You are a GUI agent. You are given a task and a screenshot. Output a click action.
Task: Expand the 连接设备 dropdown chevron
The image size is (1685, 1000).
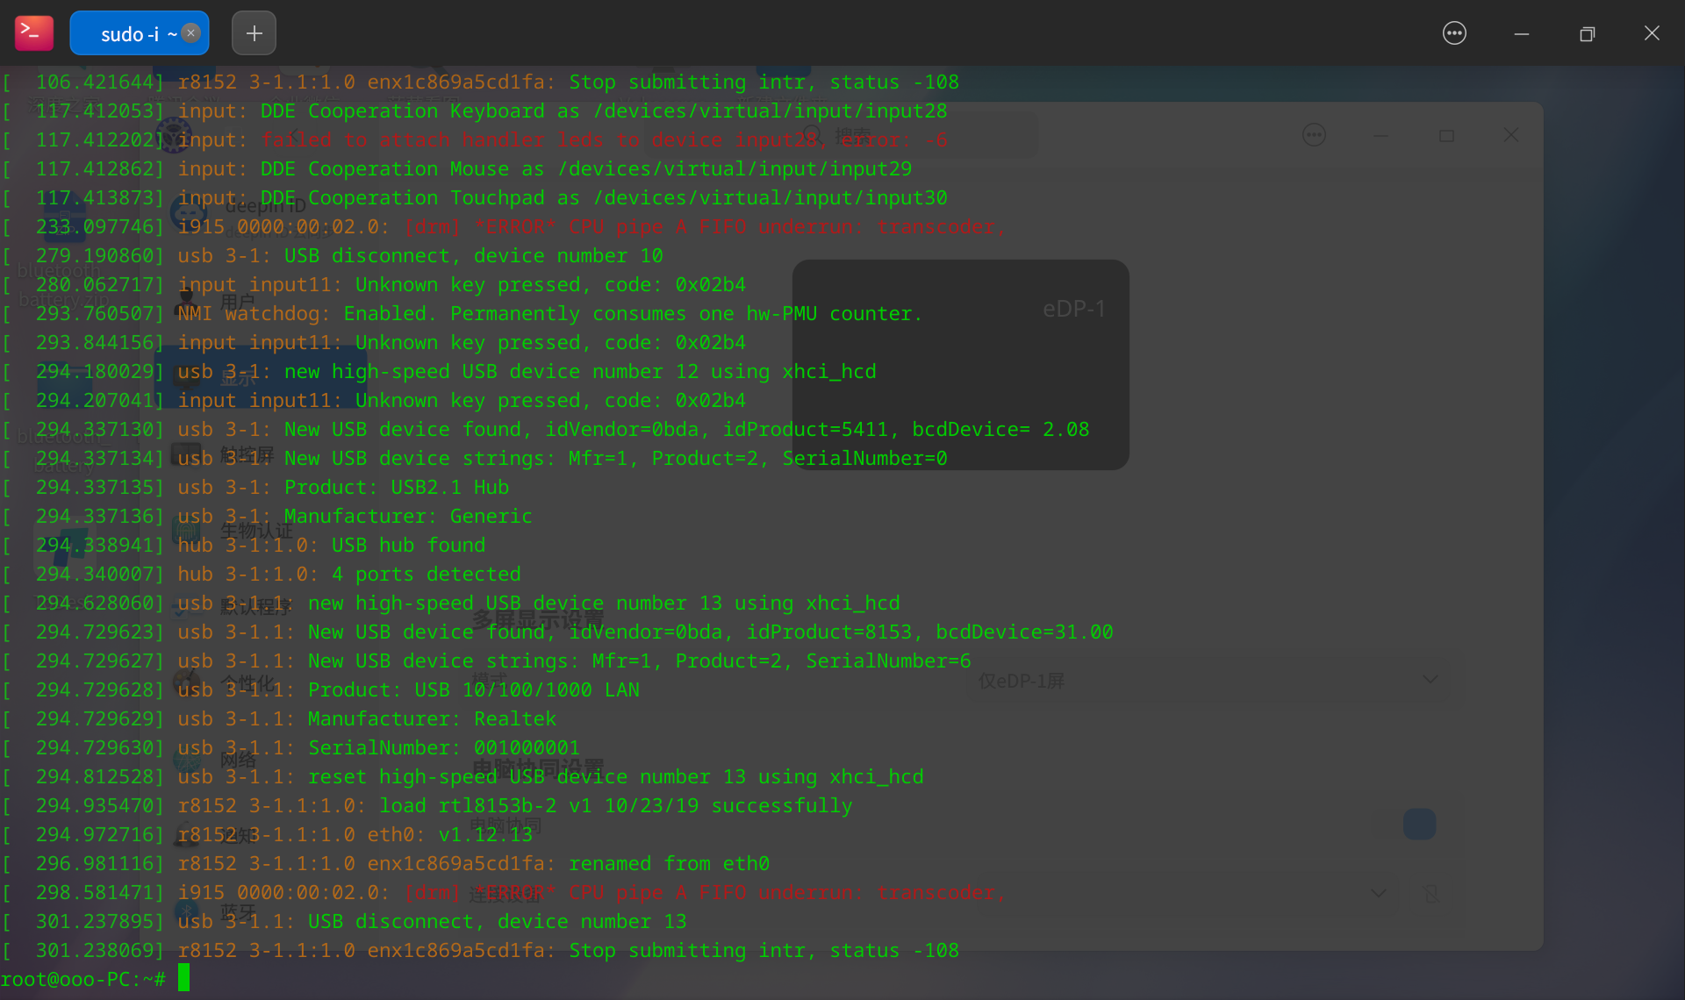coord(1379,893)
